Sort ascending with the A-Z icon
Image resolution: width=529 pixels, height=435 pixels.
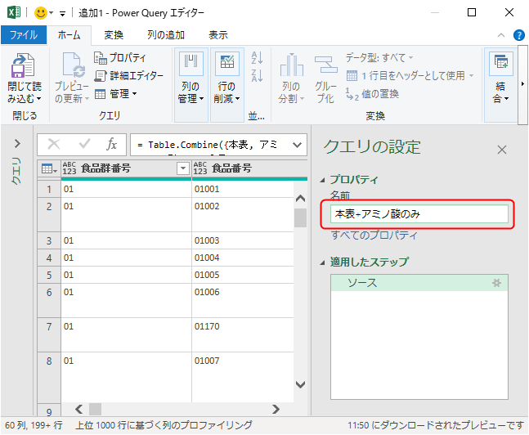(257, 58)
